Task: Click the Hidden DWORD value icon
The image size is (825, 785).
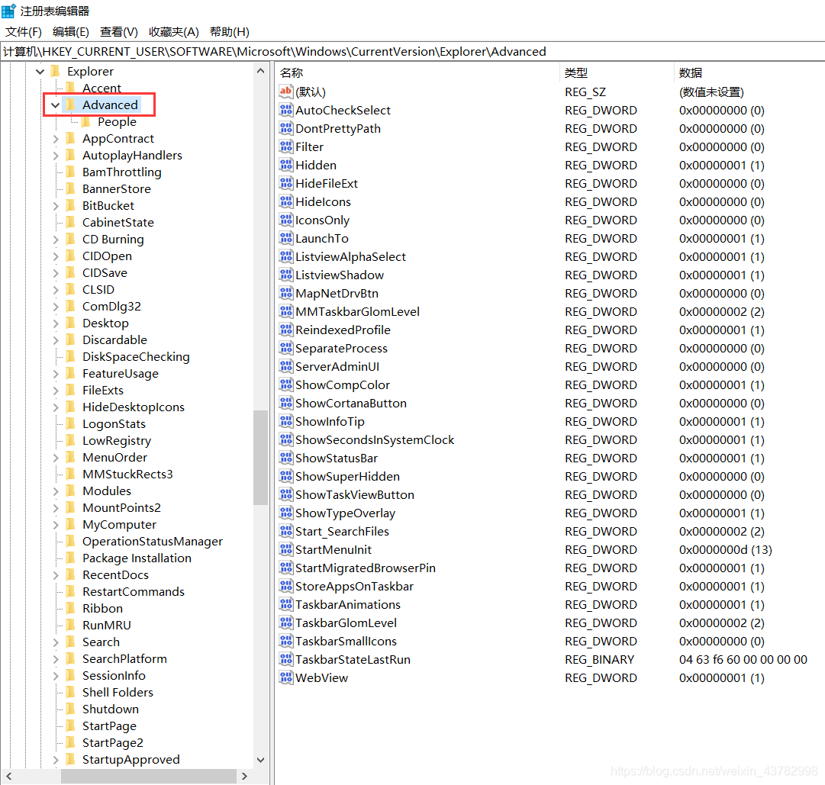Action: pyautogui.click(x=285, y=165)
